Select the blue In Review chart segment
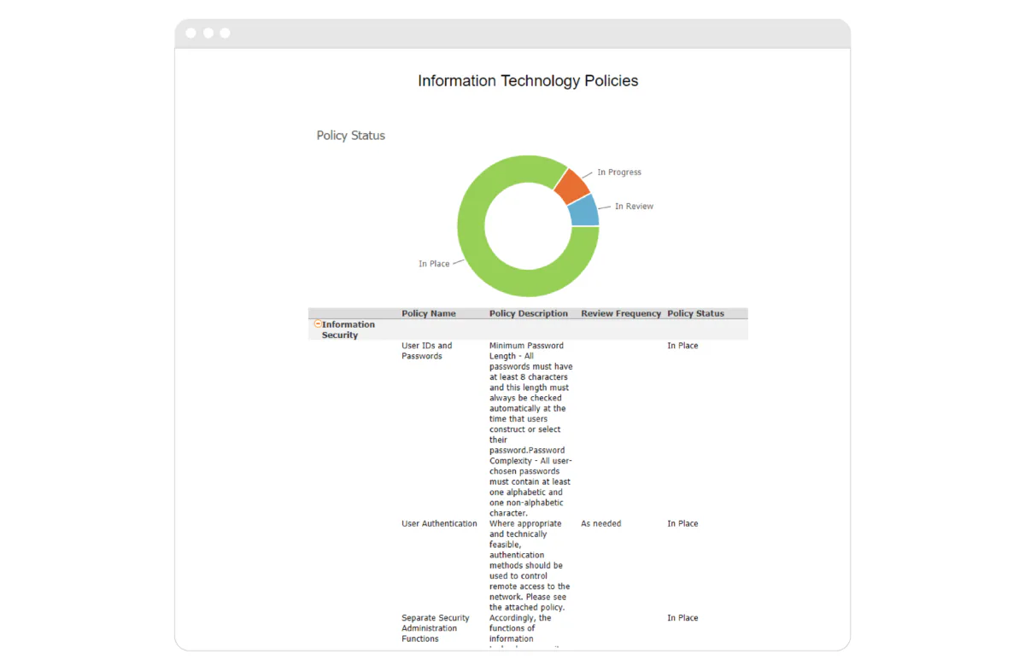1025x659 pixels. pos(583,210)
